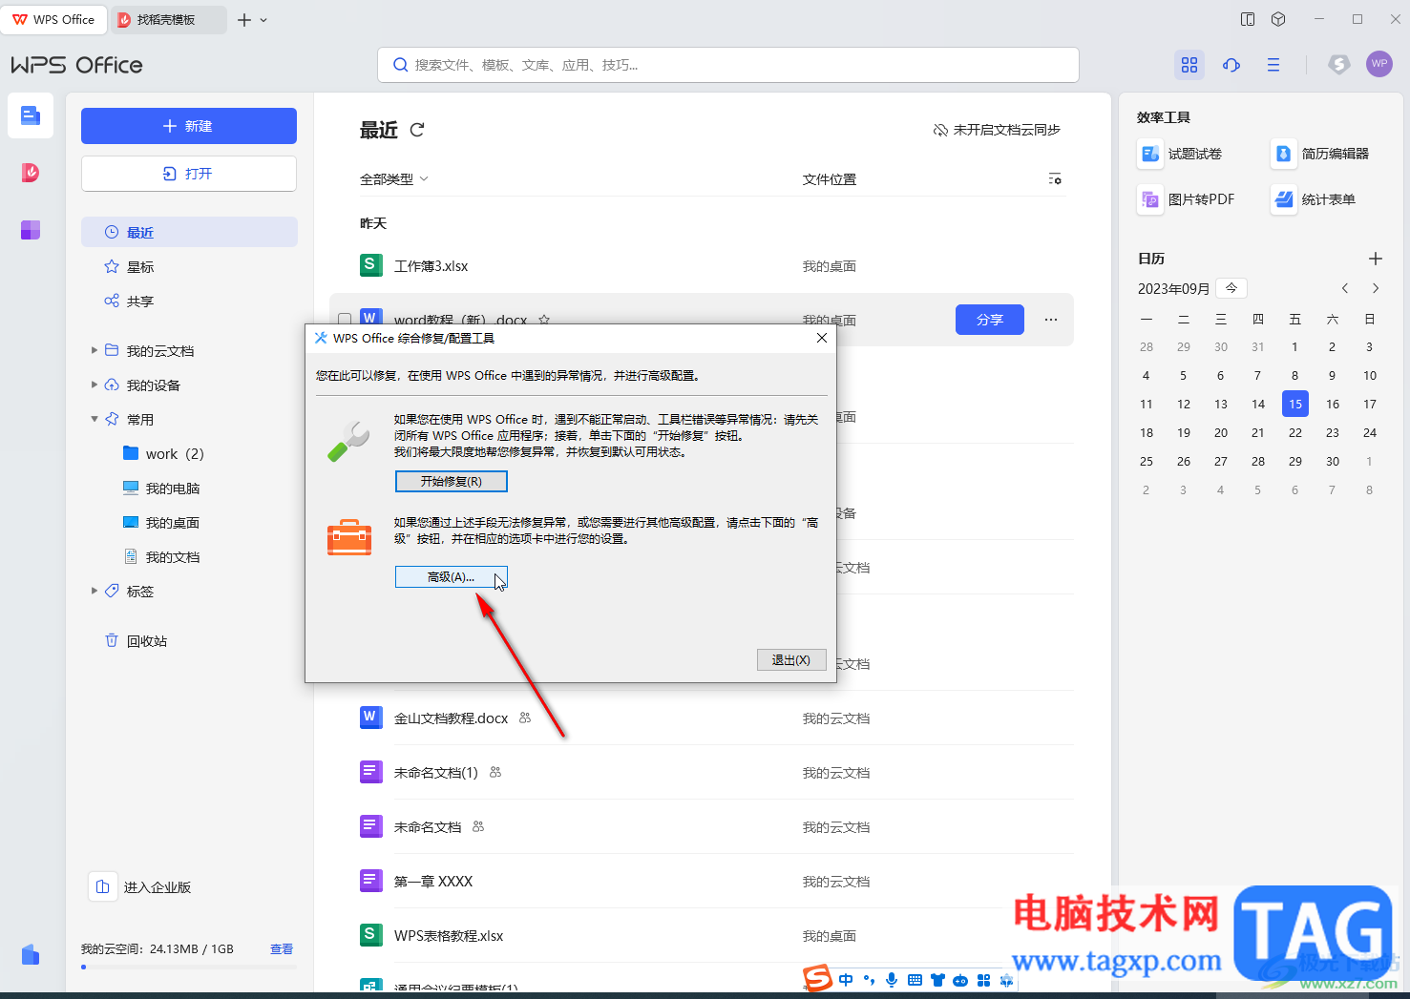1410x999 pixels.
Task: Go to next calendar month
Action: click(x=1376, y=288)
